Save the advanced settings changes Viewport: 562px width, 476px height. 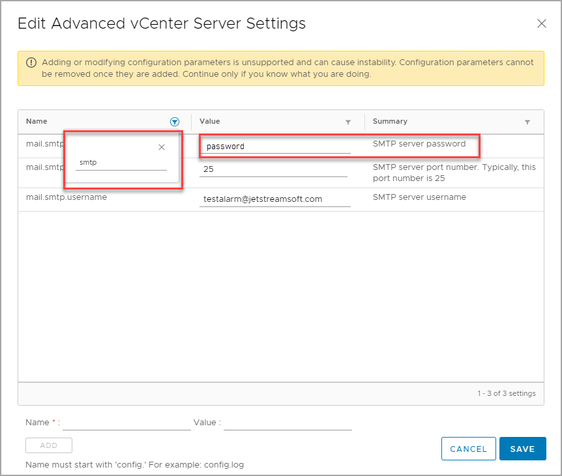tap(522, 449)
